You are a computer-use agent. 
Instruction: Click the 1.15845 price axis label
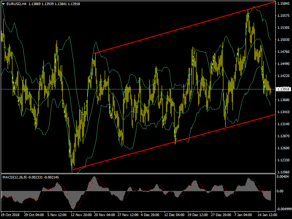tap(283, 4)
